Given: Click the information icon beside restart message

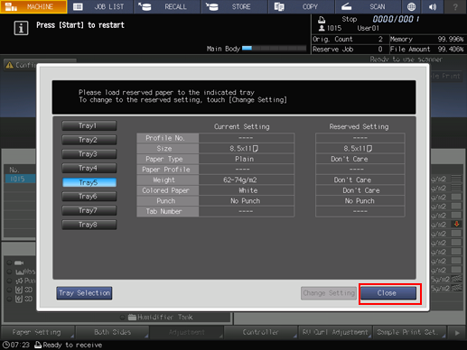Looking at the screenshot, I should click(x=21, y=28).
